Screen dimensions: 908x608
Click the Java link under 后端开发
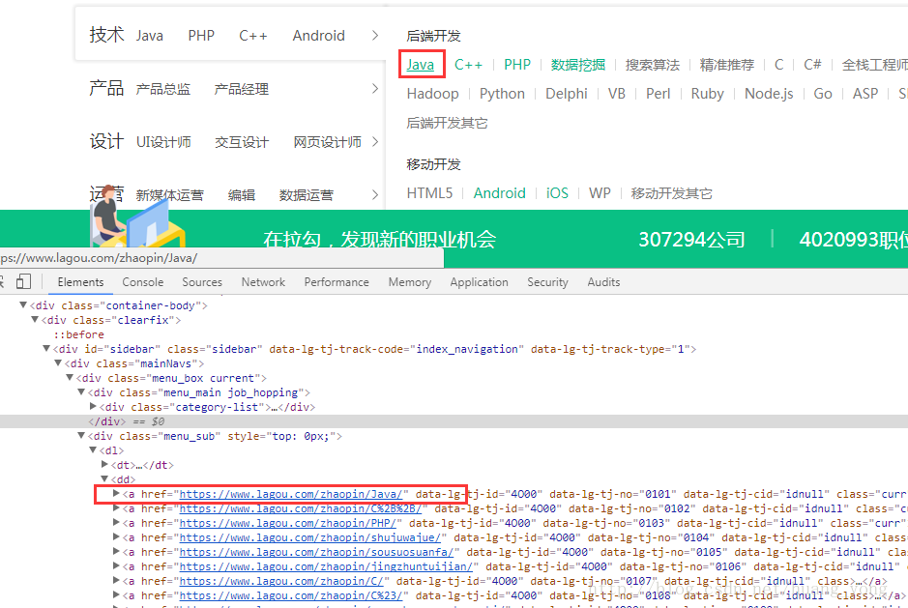tap(421, 64)
